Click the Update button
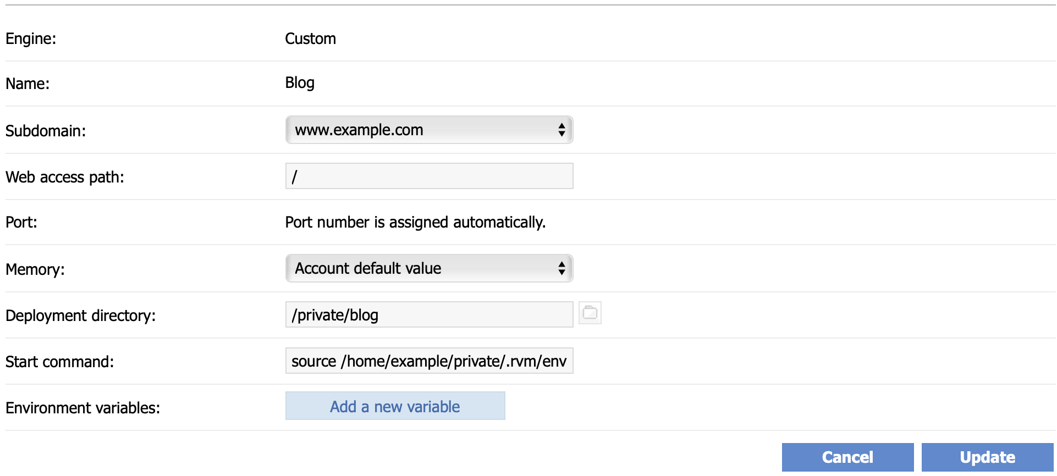Screen dimensions: 1057x476 tap(987, 457)
